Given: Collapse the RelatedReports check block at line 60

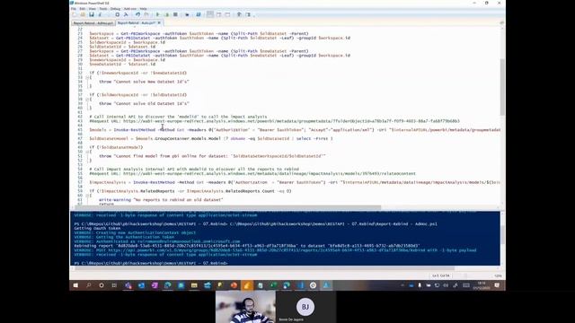Looking at the screenshot, I should coord(87,196).
